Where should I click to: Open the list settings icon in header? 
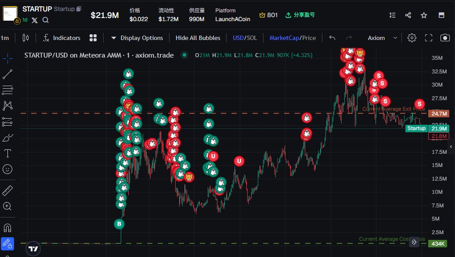coord(392,15)
